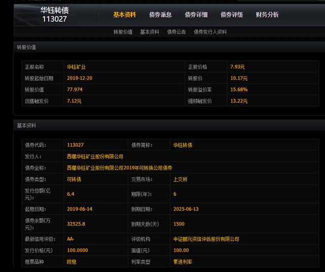Select the 回售触发价 value 7.12元
The width and height of the screenshot is (325, 272).
click(x=74, y=101)
